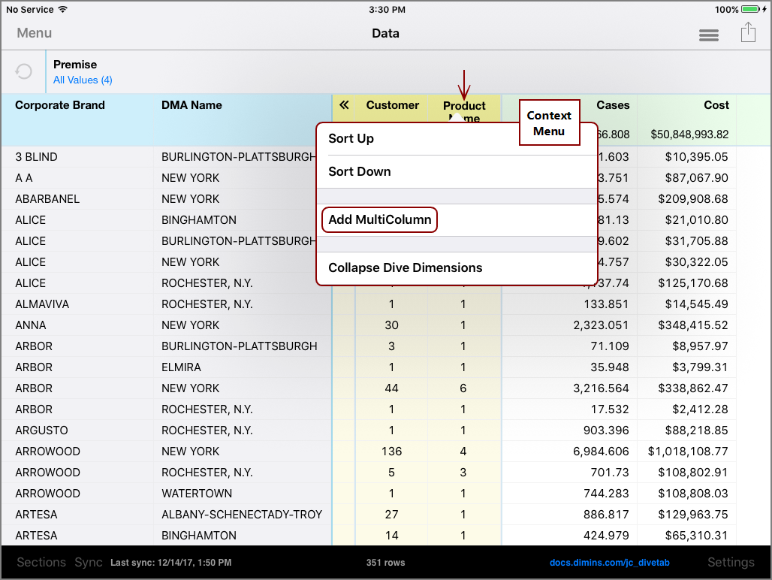Open the Menu button at top left
Image resolution: width=772 pixels, height=580 pixels.
coord(35,33)
